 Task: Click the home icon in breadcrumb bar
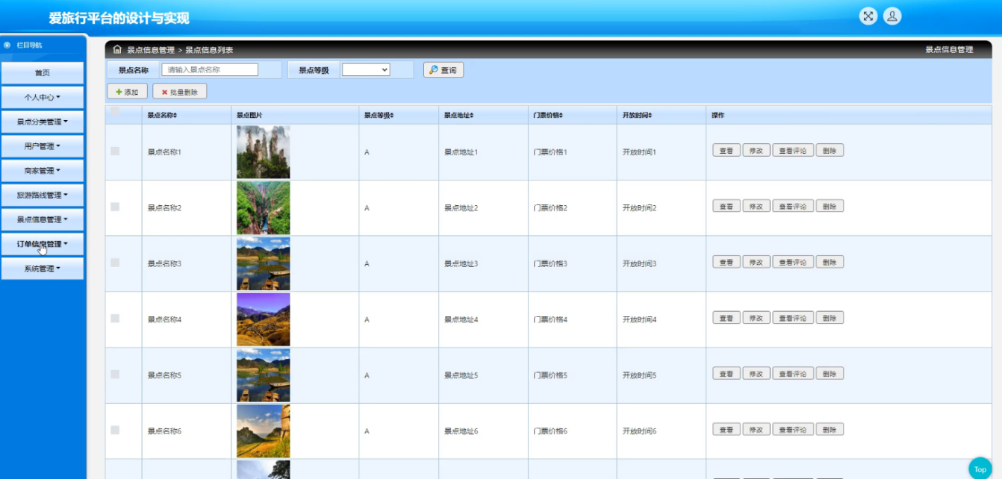click(117, 49)
